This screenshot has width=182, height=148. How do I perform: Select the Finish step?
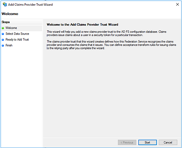9,45
